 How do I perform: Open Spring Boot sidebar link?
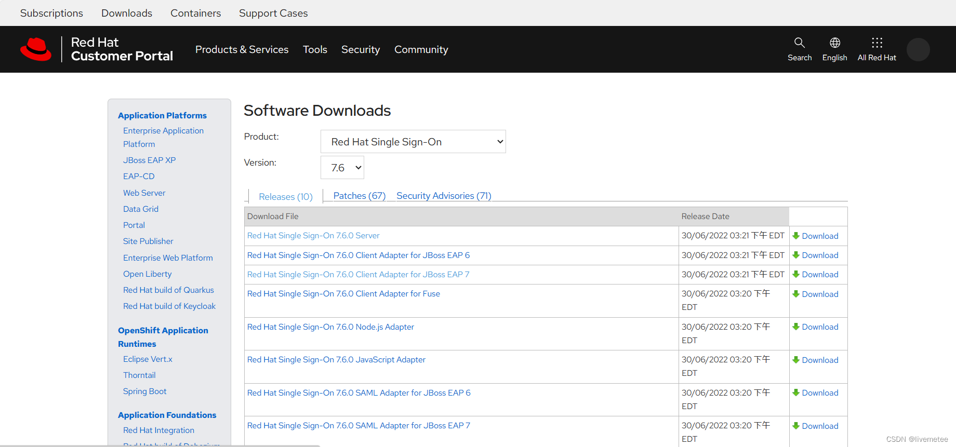pyautogui.click(x=145, y=391)
